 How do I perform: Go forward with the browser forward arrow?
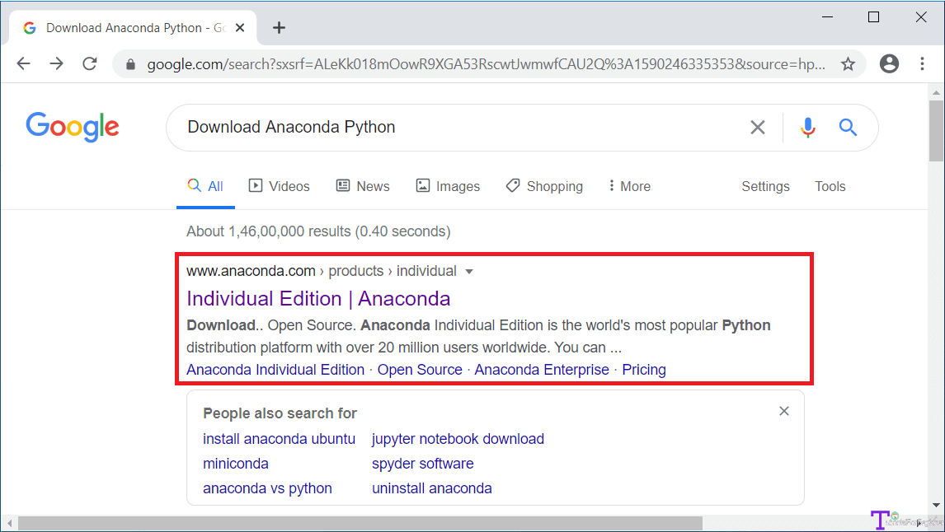pos(57,63)
